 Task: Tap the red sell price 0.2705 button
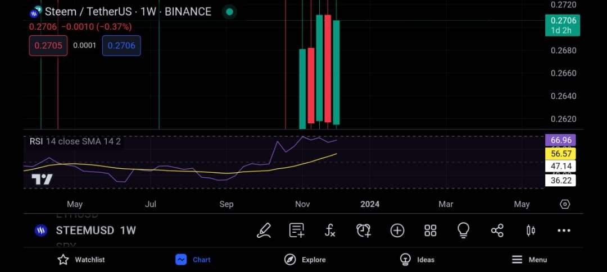click(48, 45)
